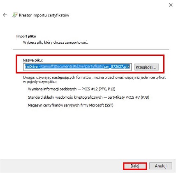
Task: Select the Import pliku heading
Action: tap(26, 36)
